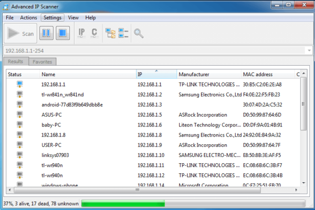Click the expand all tree icon
This screenshot has height=210, width=315.
[x=111, y=34]
